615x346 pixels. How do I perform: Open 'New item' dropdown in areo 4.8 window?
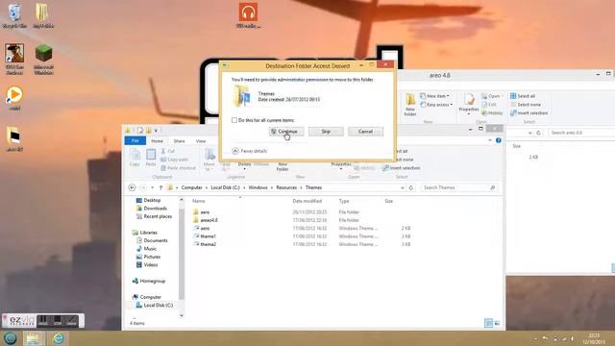pyautogui.click(x=434, y=96)
